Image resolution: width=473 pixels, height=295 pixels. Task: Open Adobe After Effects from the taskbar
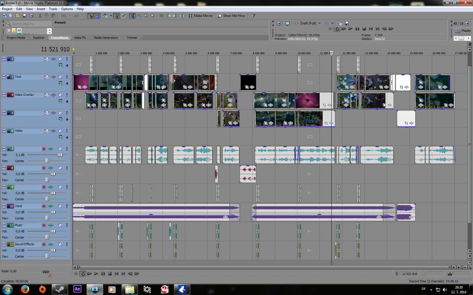(77, 289)
